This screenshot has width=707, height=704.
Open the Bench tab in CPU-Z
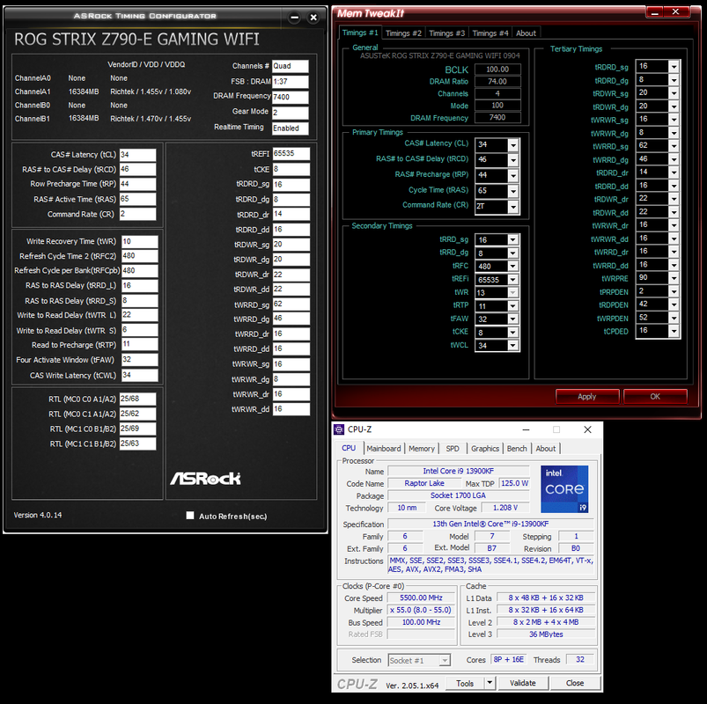click(x=517, y=449)
